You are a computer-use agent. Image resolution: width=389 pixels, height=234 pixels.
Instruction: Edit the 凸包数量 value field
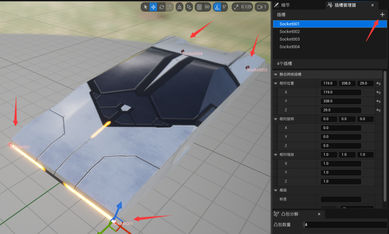tap(345, 225)
